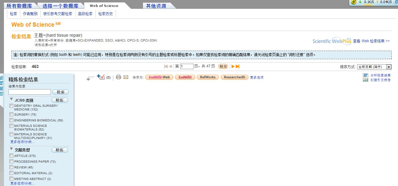This screenshot has height=186, width=398.
Task: Hide the refine panel side tab
Action: pos(2,86)
